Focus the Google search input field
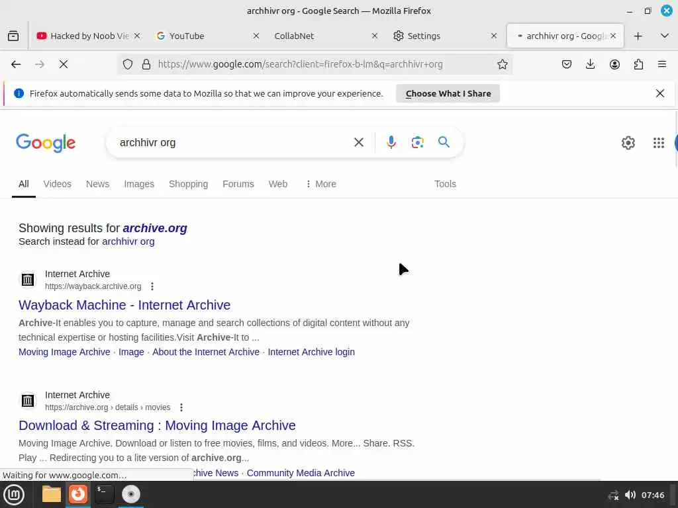Viewport: 678px width, 508px height. 234,143
